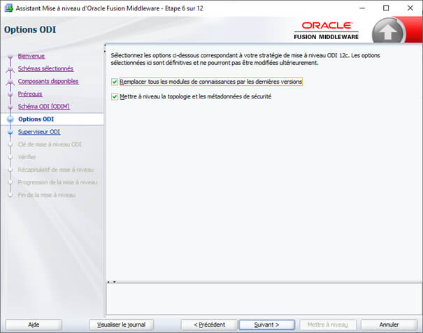The height and width of the screenshot is (333, 423).
Task: Click the Schémas sélectionnés node marker
Action: pos(10,70)
